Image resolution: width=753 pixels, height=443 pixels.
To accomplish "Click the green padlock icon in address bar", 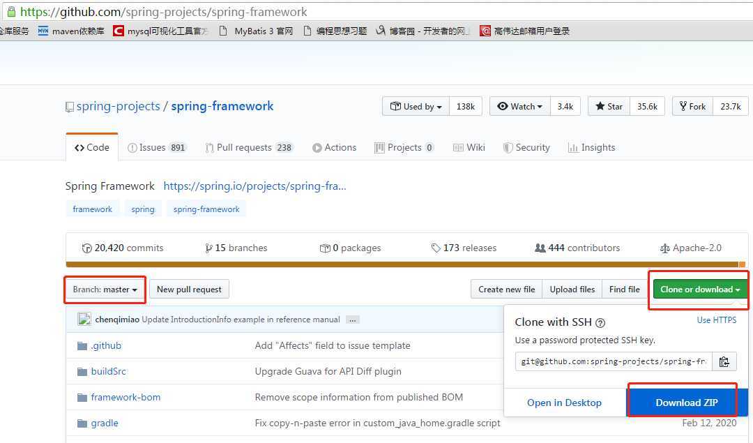I will [10, 12].
